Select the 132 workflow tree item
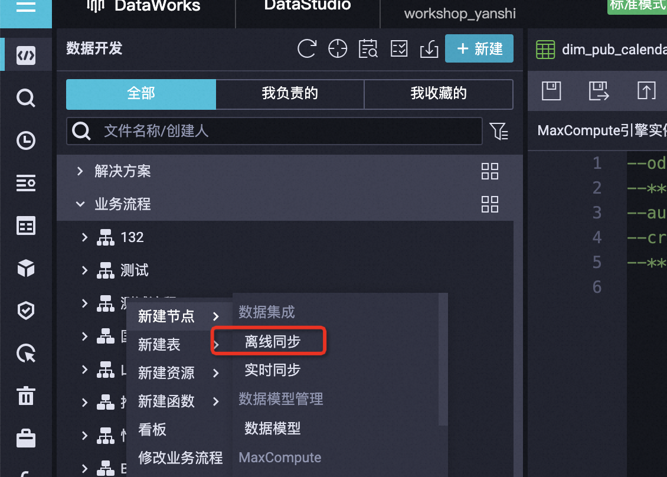 132,237
